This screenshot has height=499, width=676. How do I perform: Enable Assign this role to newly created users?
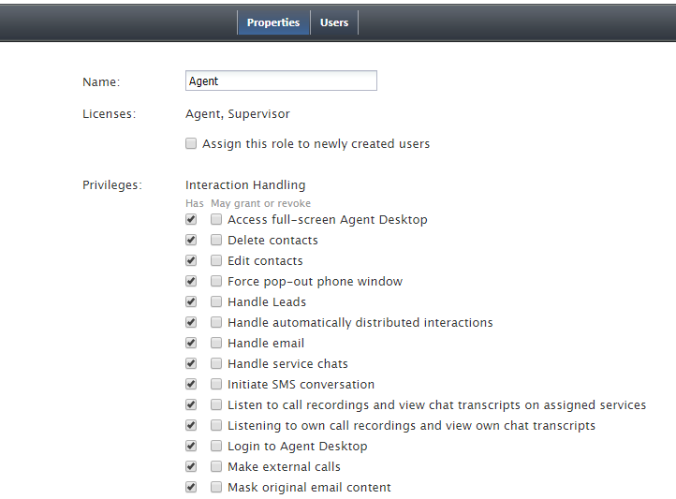[191, 143]
